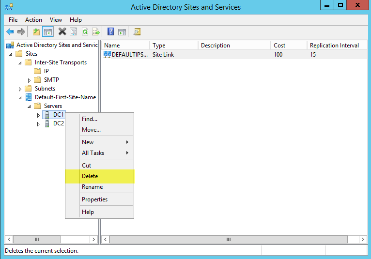Sort list by Cost column header
The height and width of the screenshot is (259, 371).
tap(279, 46)
